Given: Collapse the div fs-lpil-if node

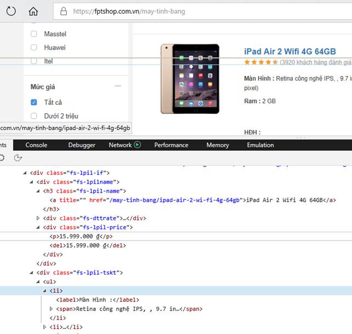Looking at the screenshot, I should click(25, 173).
